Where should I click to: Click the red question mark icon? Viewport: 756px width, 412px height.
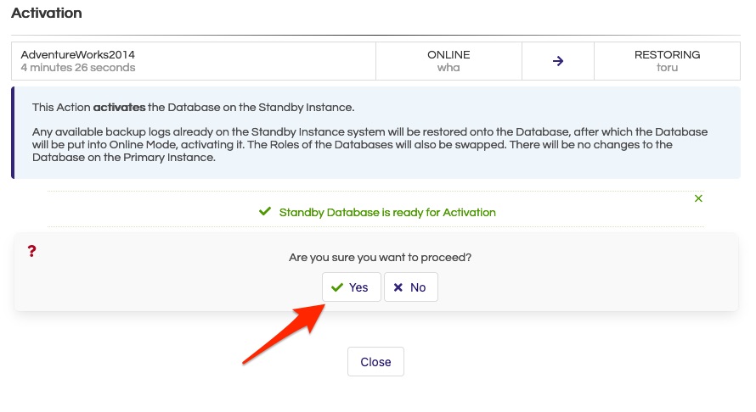(x=31, y=251)
